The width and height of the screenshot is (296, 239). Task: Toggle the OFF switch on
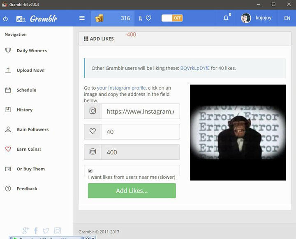pos(172,18)
